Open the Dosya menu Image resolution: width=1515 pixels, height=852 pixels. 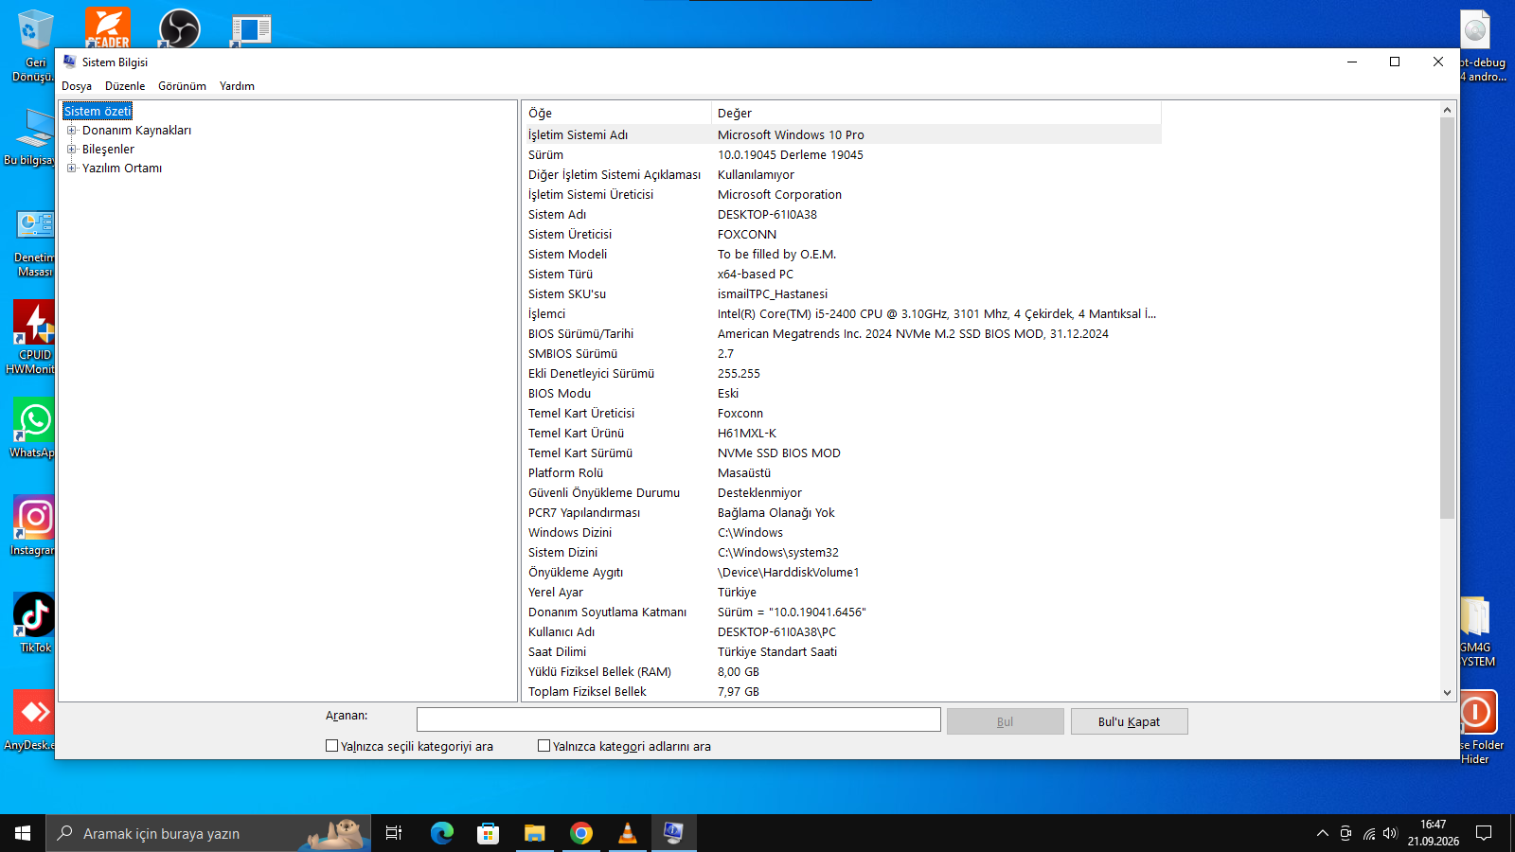[77, 86]
